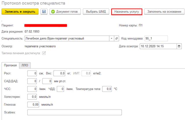Click the Код минздрава input field
Screen dimensions: 185x120
coord(156,39)
